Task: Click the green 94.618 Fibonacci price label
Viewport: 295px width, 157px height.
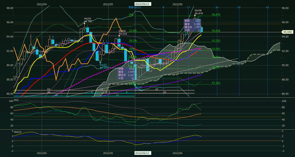Action: [x=216, y=30]
